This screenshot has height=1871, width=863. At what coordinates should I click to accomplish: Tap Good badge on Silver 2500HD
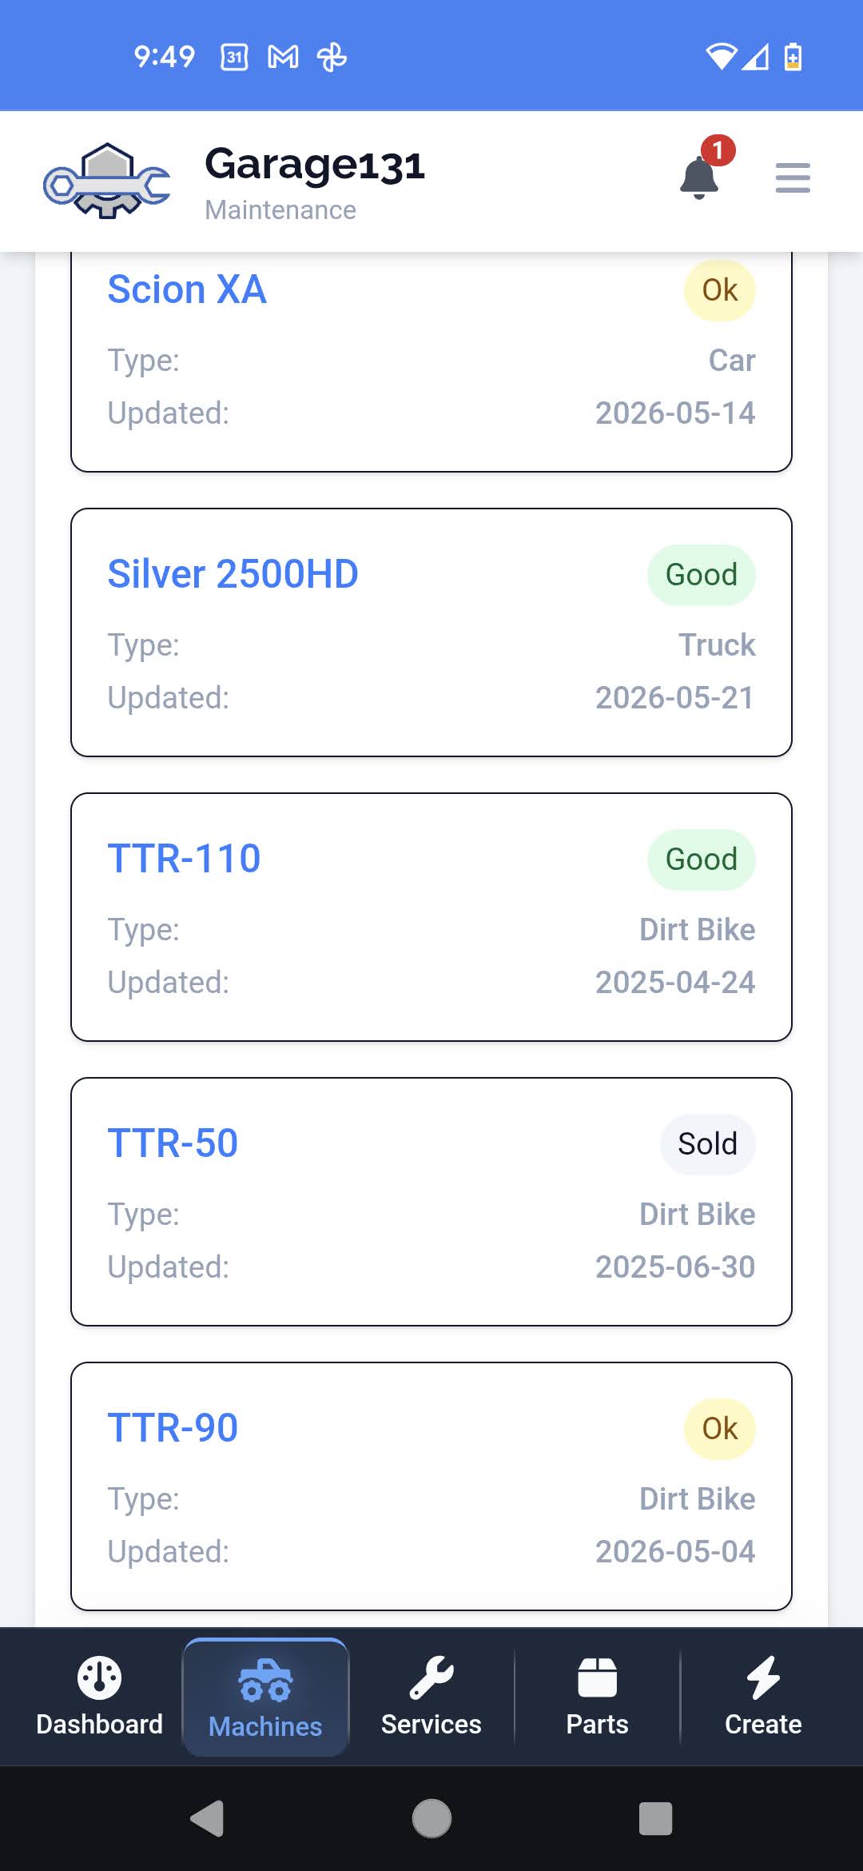702,575
